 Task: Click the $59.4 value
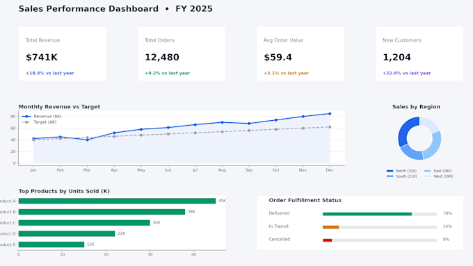(278, 57)
